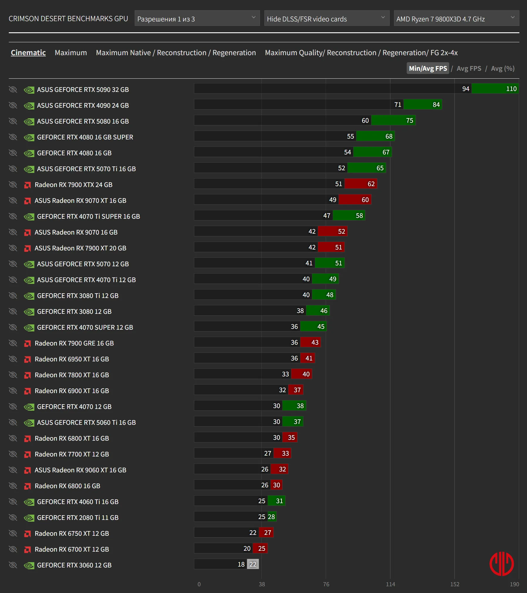Viewport: 527px width, 593px height.
Task: Click the AMD icon beside RX 6700 XT
Action: coord(28,550)
